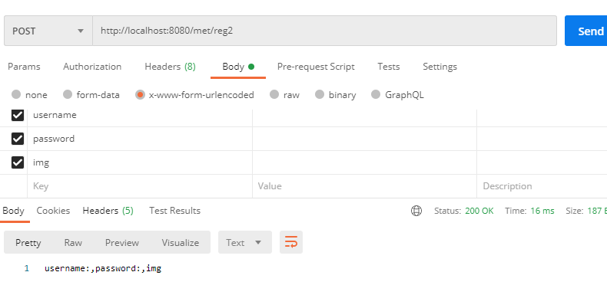607x295 pixels.
Task: Show the Preview response view
Action: tap(122, 242)
